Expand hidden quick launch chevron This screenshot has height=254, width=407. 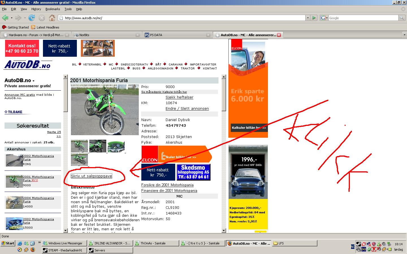click(39, 242)
